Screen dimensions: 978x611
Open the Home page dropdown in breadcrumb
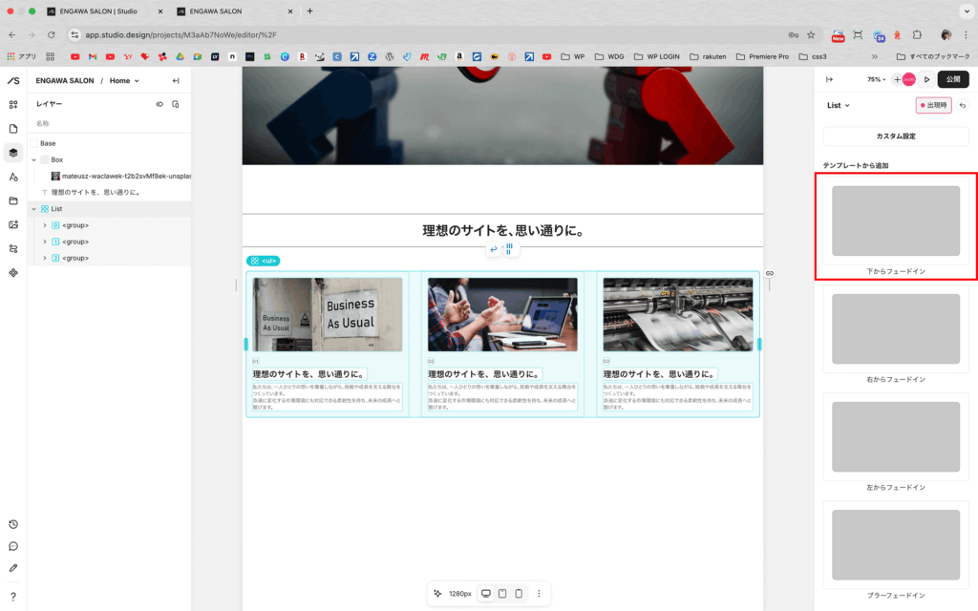pyautogui.click(x=124, y=81)
